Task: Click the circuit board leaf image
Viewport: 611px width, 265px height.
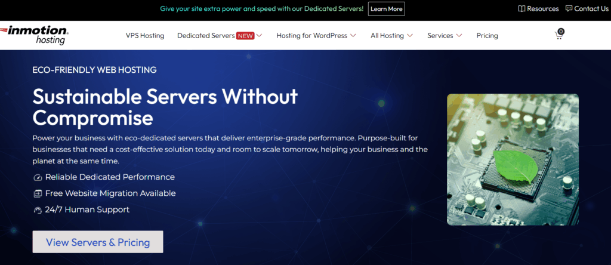Action: pos(513,159)
